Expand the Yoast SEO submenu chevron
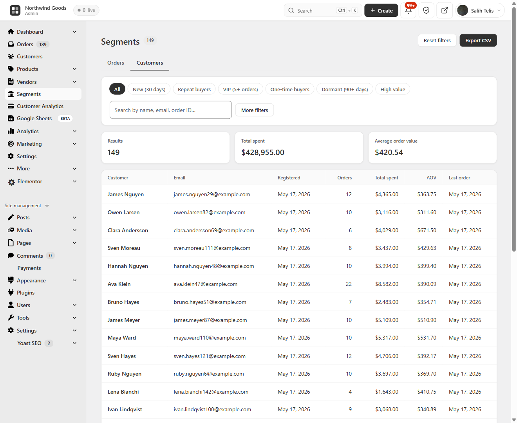The height and width of the screenshot is (423, 517). tap(74, 343)
